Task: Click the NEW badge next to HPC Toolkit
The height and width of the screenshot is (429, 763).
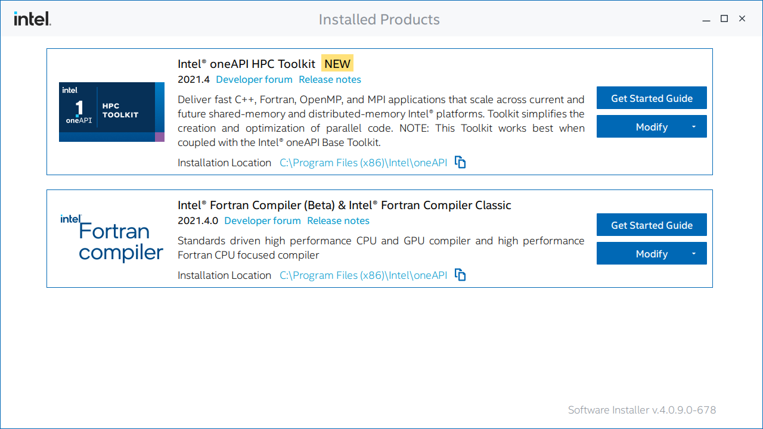Action: click(x=337, y=63)
